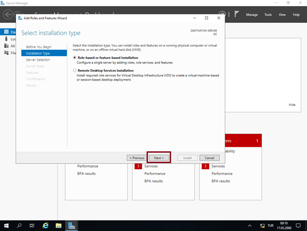The height and width of the screenshot is (231, 307).
Task: Open the View menu
Action: click(x=282, y=15)
